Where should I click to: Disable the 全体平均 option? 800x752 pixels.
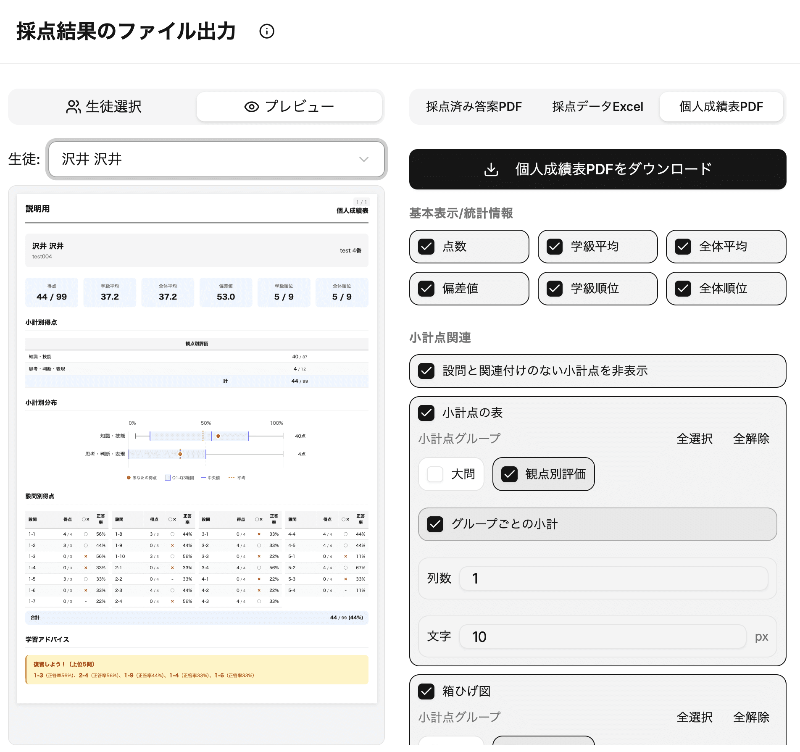683,247
